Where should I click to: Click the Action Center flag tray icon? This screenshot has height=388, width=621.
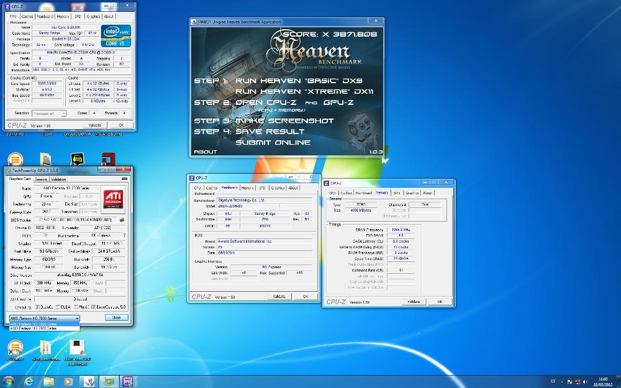pyautogui.click(x=570, y=382)
